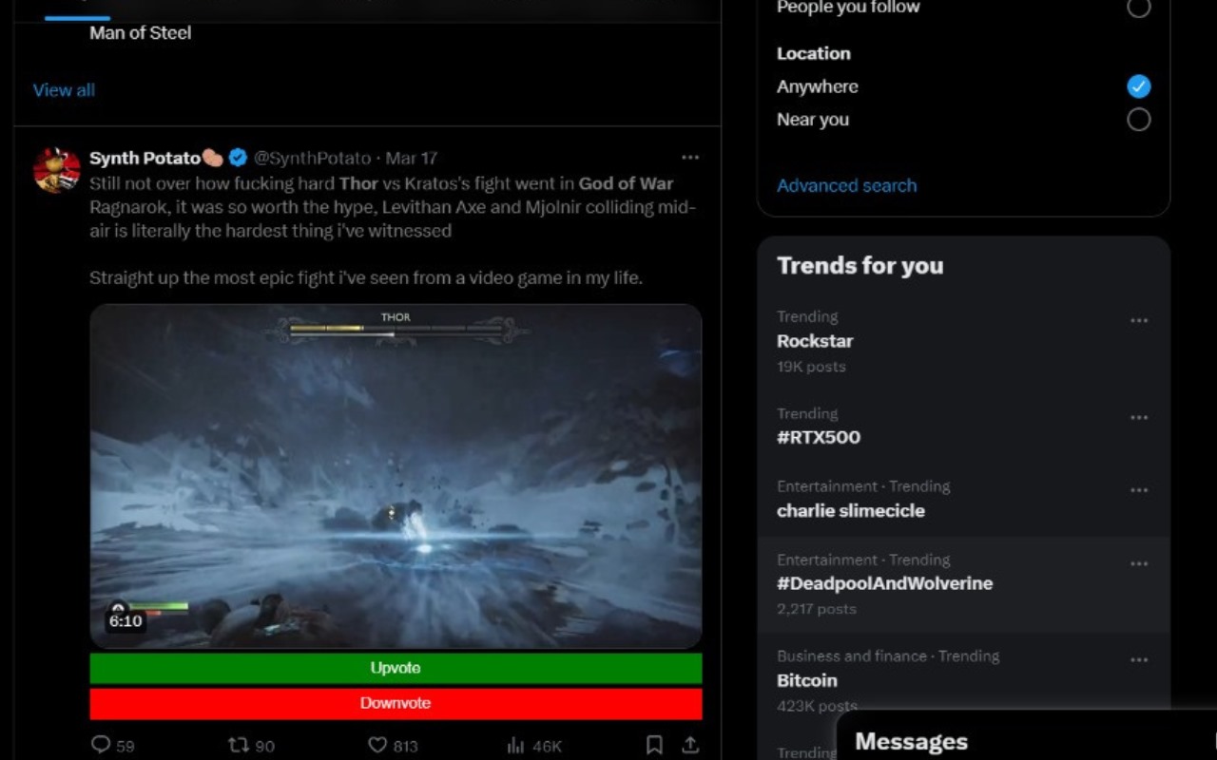Bookmark the Synth Potato tweet
This screenshot has width=1217, height=760.
[654, 746]
